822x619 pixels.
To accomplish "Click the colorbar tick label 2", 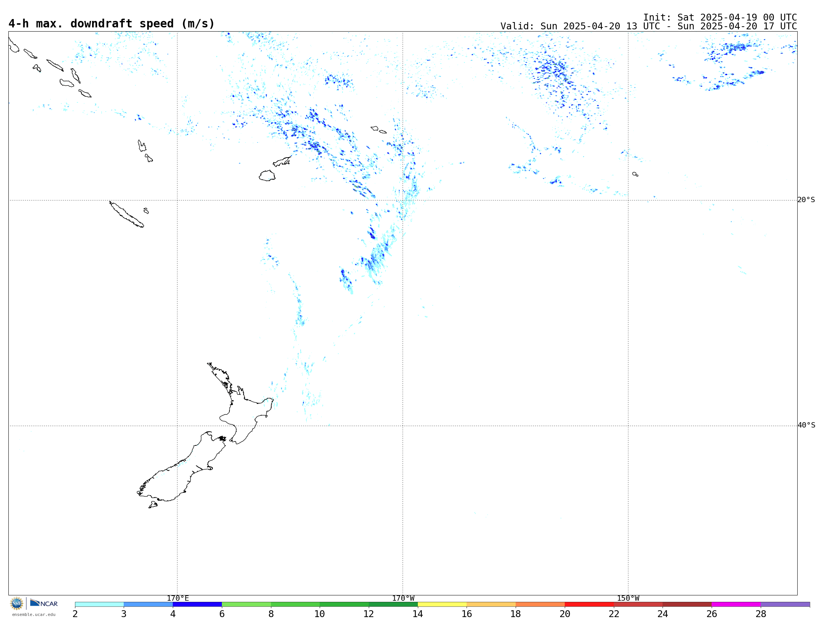I will 75,614.
